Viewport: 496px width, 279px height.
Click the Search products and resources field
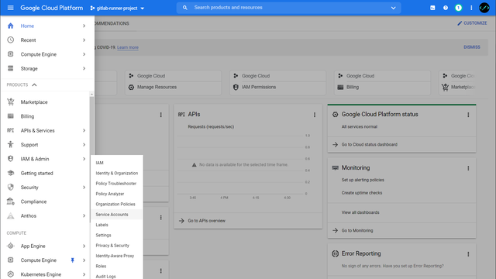point(288,8)
